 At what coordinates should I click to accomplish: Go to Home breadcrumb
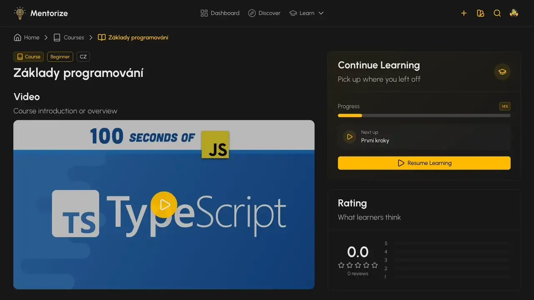(27, 37)
